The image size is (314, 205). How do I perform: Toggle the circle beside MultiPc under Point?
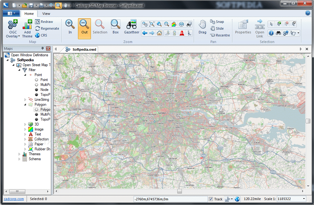click(x=37, y=85)
